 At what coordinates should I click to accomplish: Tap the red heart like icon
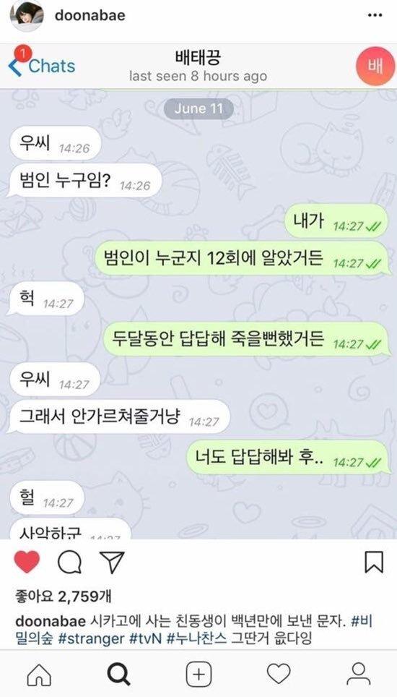coord(27,562)
